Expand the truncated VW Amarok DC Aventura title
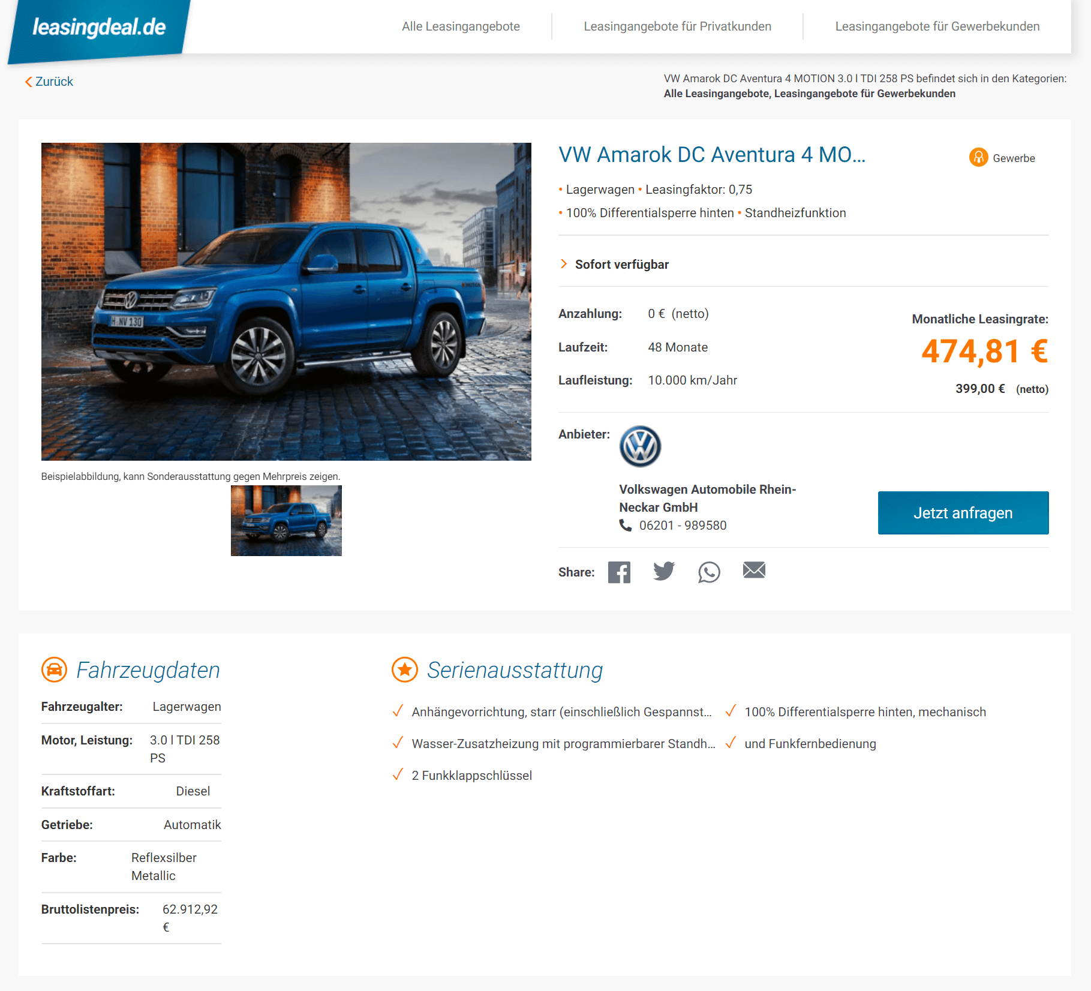This screenshot has height=991, width=1091. pyautogui.click(x=712, y=155)
